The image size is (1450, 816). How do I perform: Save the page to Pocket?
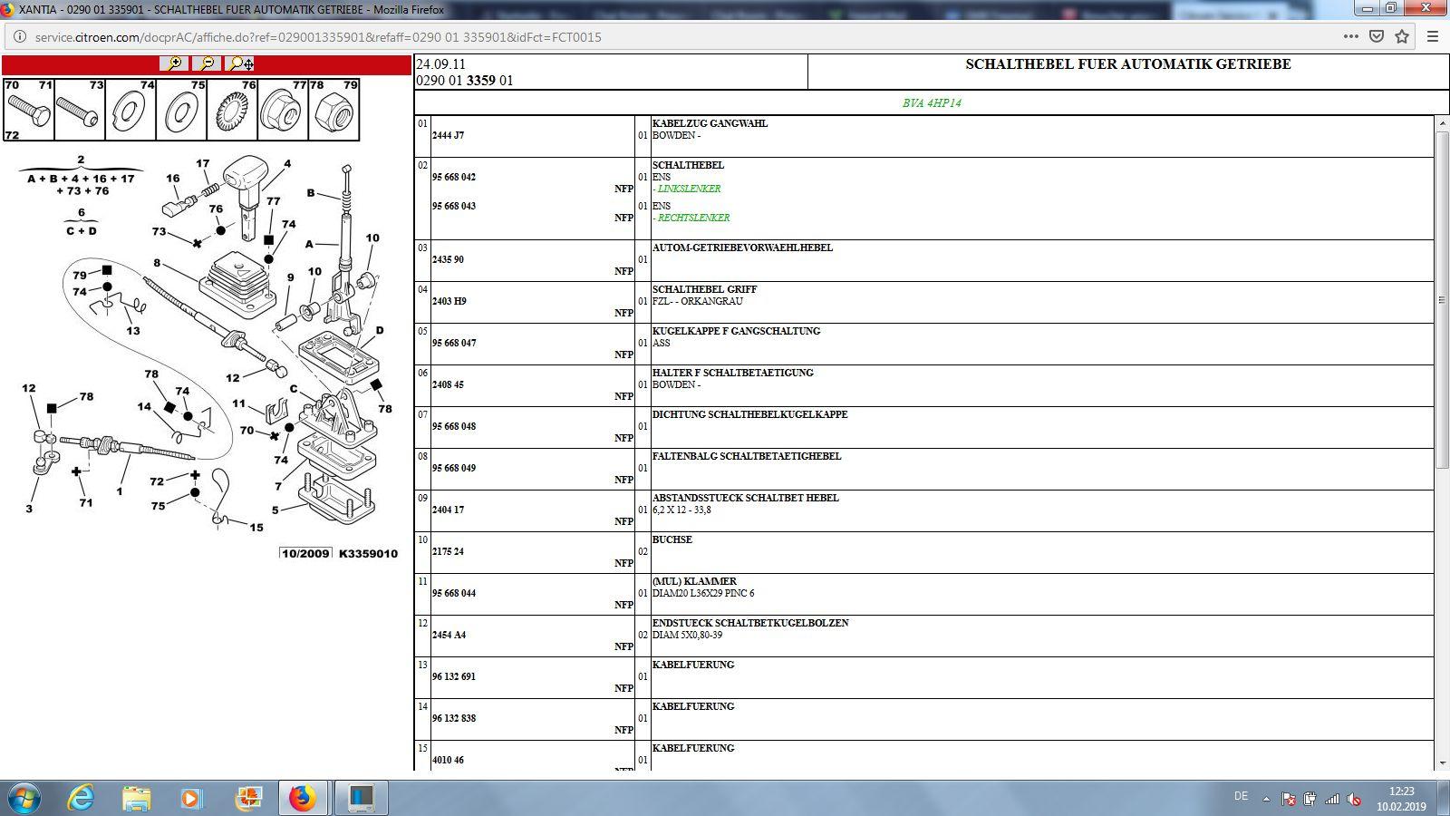[x=1377, y=37]
